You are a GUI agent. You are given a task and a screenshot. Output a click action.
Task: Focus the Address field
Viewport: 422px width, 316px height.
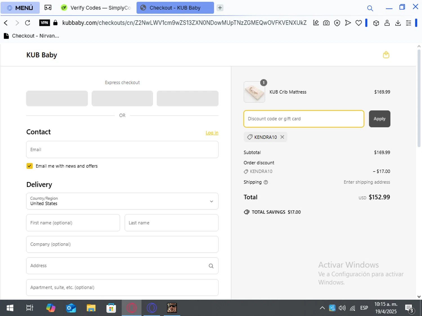point(122,266)
